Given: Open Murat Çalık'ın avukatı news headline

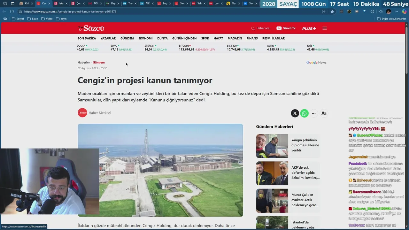Looking at the screenshot, I should pyautogui.click(x=305, y=200).
